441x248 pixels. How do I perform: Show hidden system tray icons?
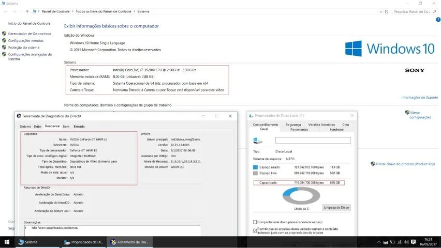point(378,242)
